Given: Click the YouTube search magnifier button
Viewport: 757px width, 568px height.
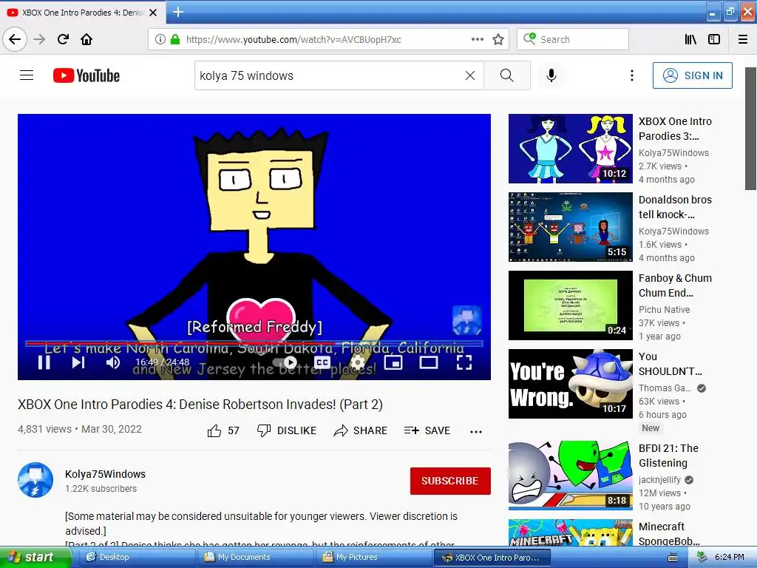Looking at the screenshot, I should click(x=507, y=75).
